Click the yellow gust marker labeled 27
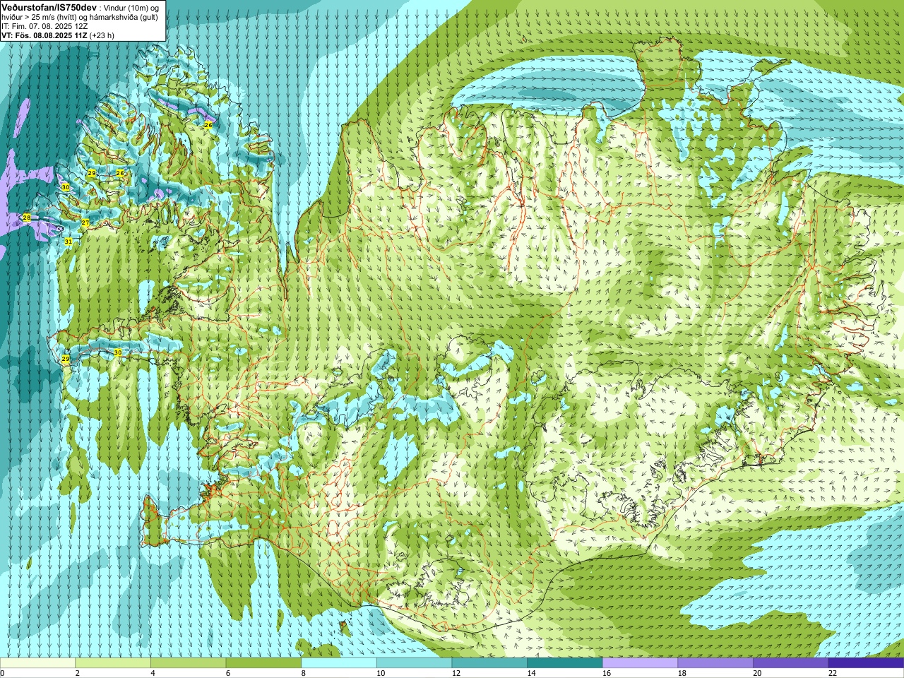This screenshot has width=904, height=678. tap(85, 222)
